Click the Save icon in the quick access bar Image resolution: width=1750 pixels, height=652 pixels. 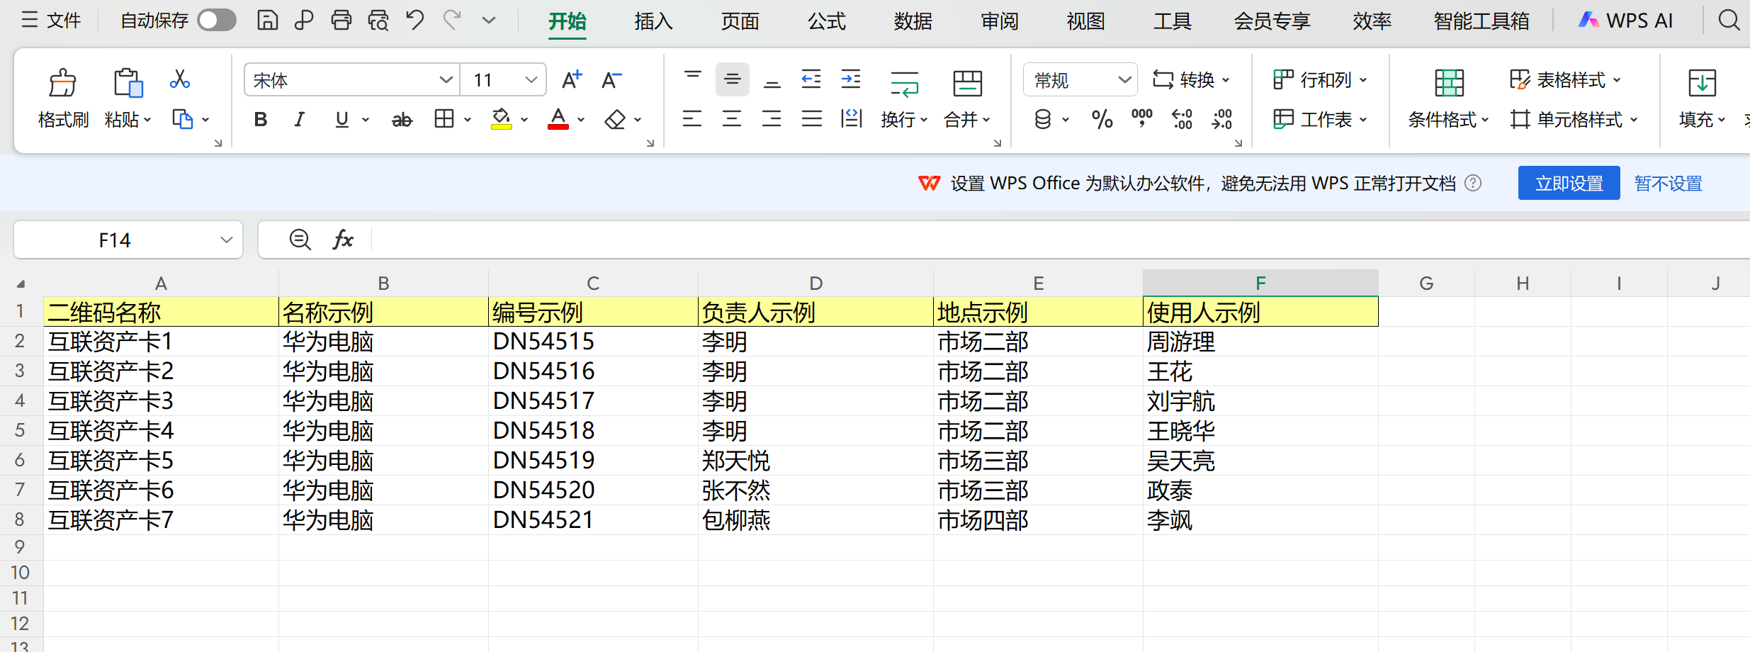(x=267, y=20)
